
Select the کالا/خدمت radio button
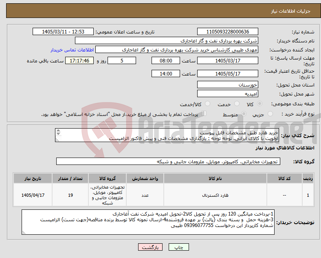(208, 104)
